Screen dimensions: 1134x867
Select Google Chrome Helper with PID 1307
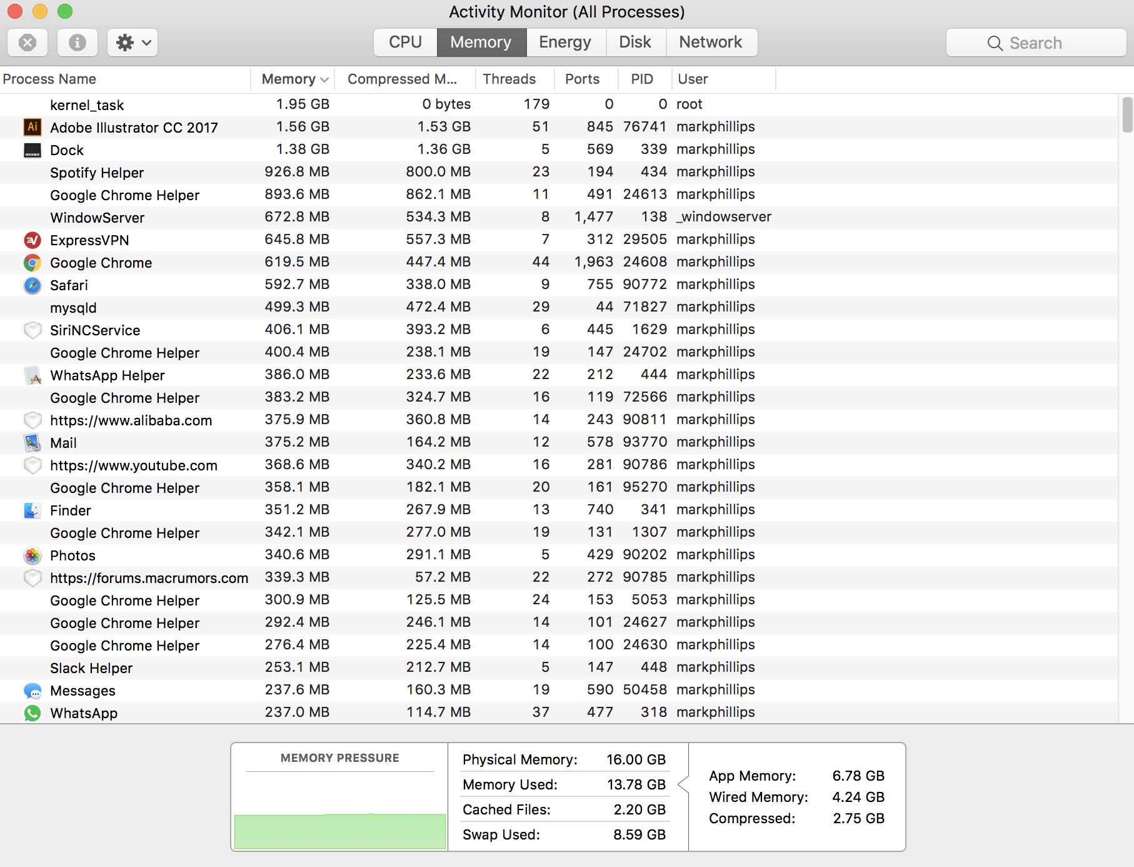point(559,532)
